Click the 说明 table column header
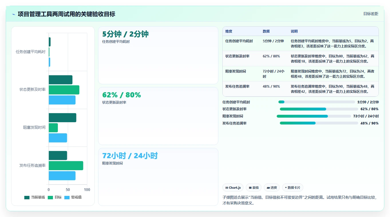Viewport: 390px width, 217px height. coord(294,31)
